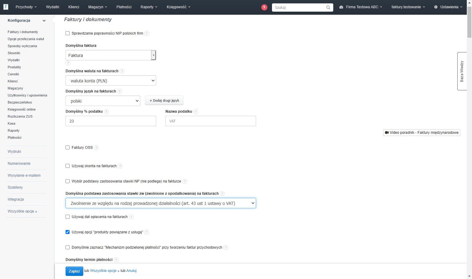The image size is (472, 279).
Task: Click help icon beside Używaj dat opłacenia
Action: pyautogui.click(x=131, y=217)
